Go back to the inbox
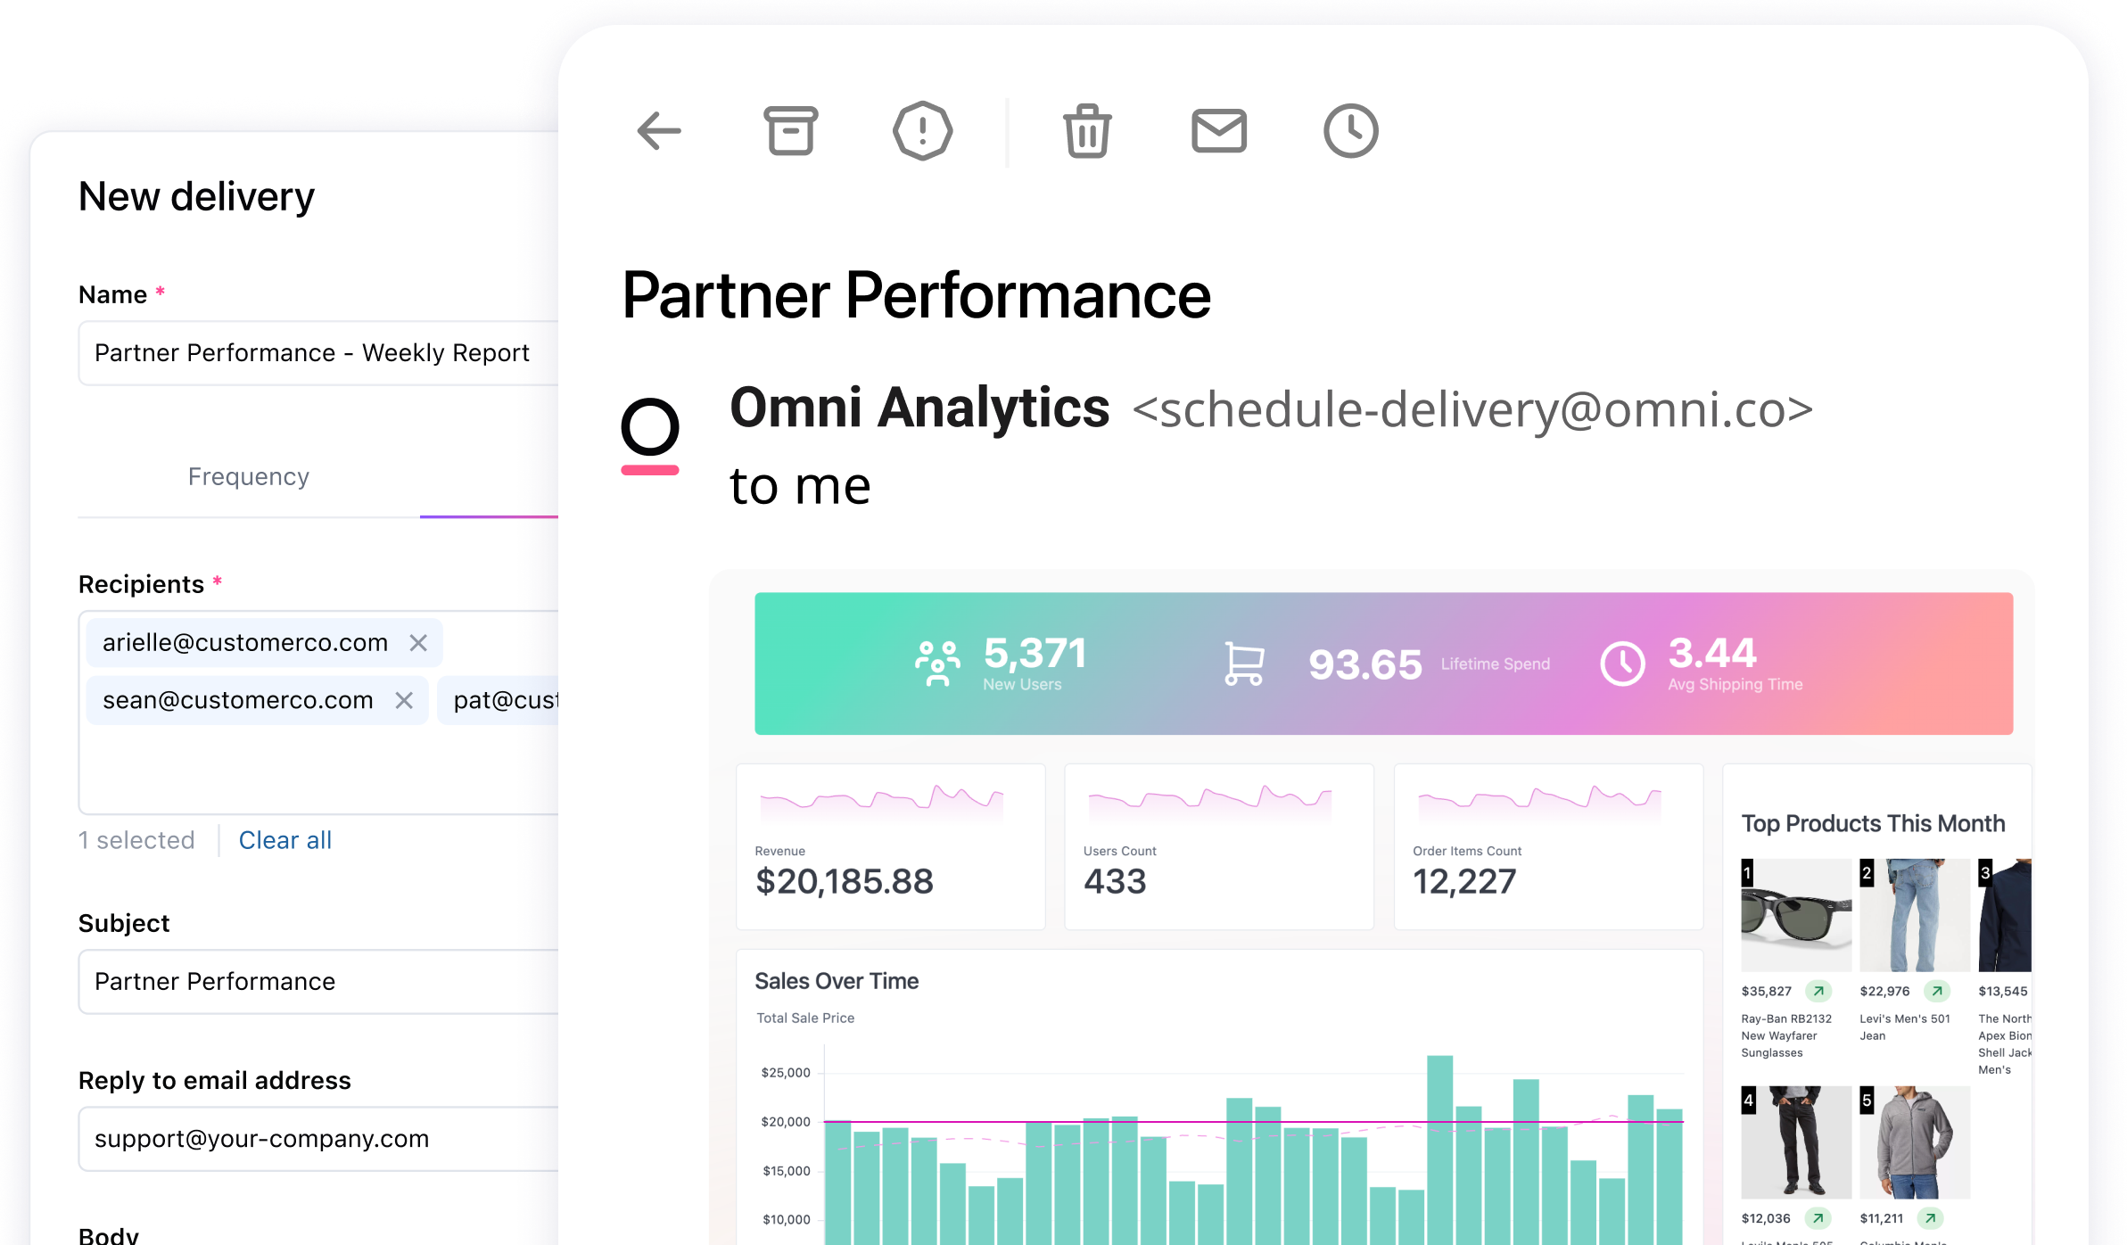Image resolution: width=2127 pixels, height=1245 pixels. [x=658, y=130]
